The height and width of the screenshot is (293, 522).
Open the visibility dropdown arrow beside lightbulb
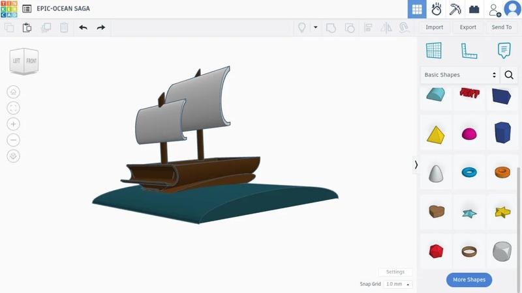click(315, 27)
